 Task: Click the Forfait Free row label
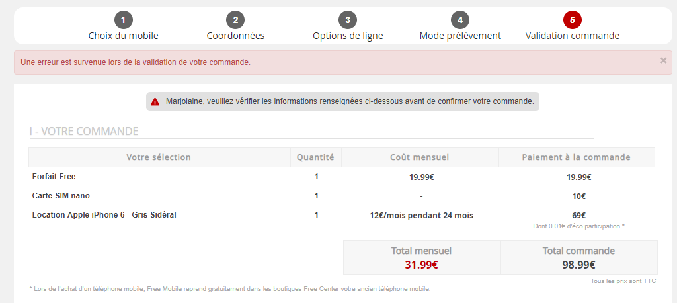point(54,177)
